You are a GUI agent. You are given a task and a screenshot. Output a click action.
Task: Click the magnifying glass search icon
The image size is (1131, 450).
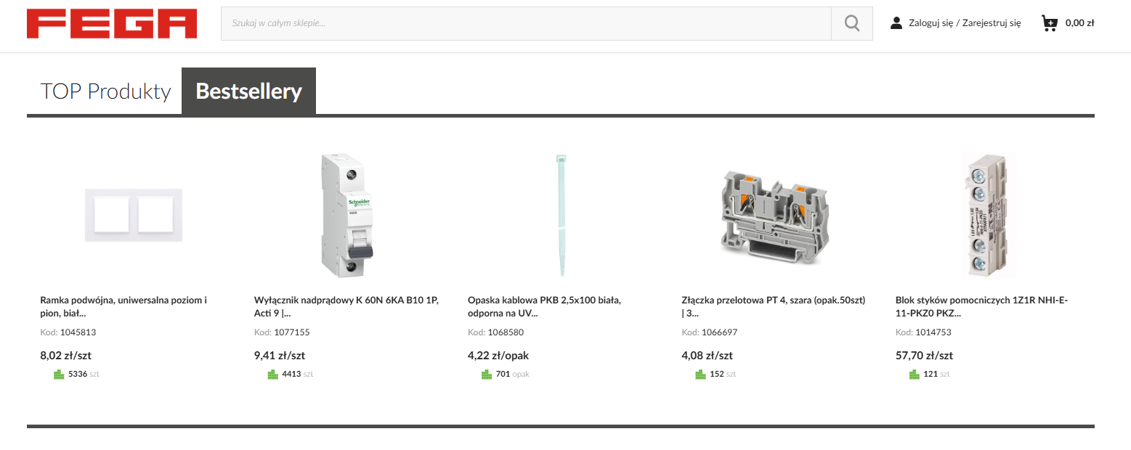[x=852, y=23]
